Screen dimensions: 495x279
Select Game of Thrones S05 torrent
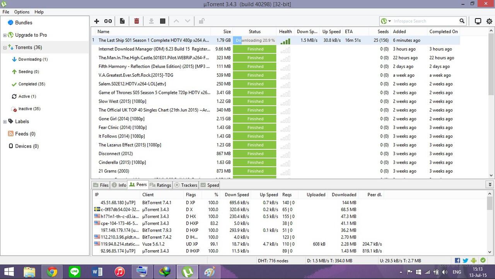pyautogui.click(x=154, y=93)
